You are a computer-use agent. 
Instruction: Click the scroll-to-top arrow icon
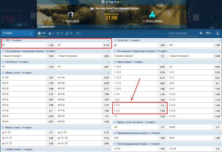217,33
